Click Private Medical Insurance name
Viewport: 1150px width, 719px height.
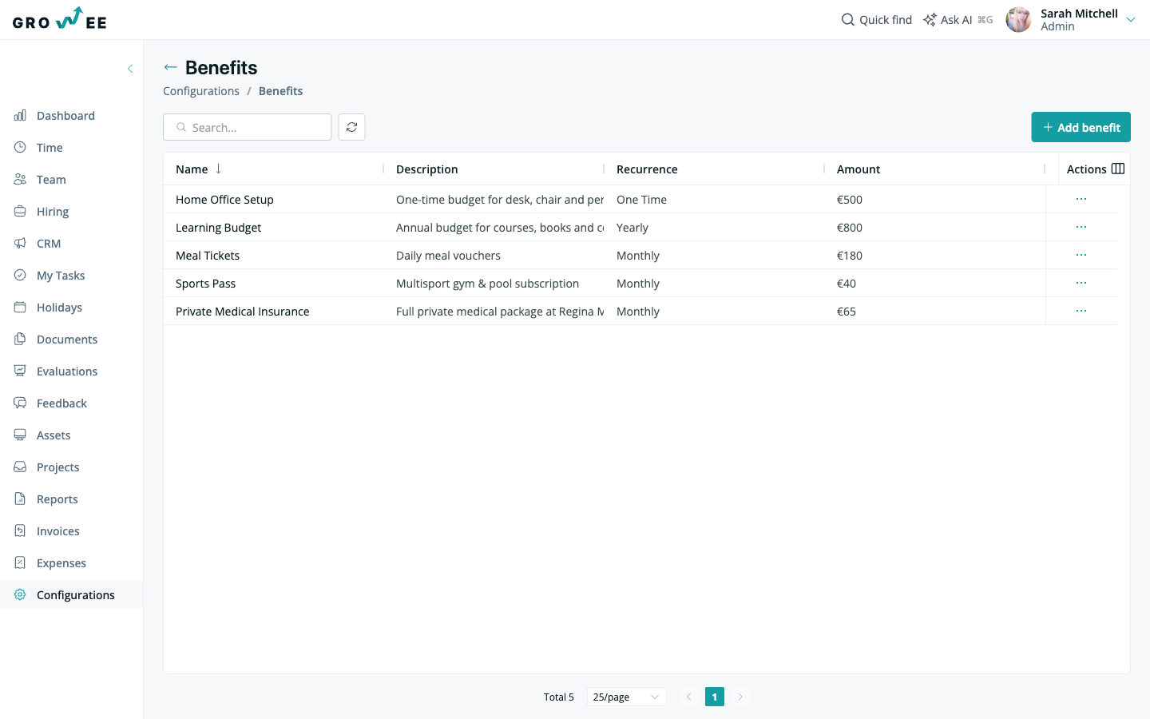click(x=242, y=312)
